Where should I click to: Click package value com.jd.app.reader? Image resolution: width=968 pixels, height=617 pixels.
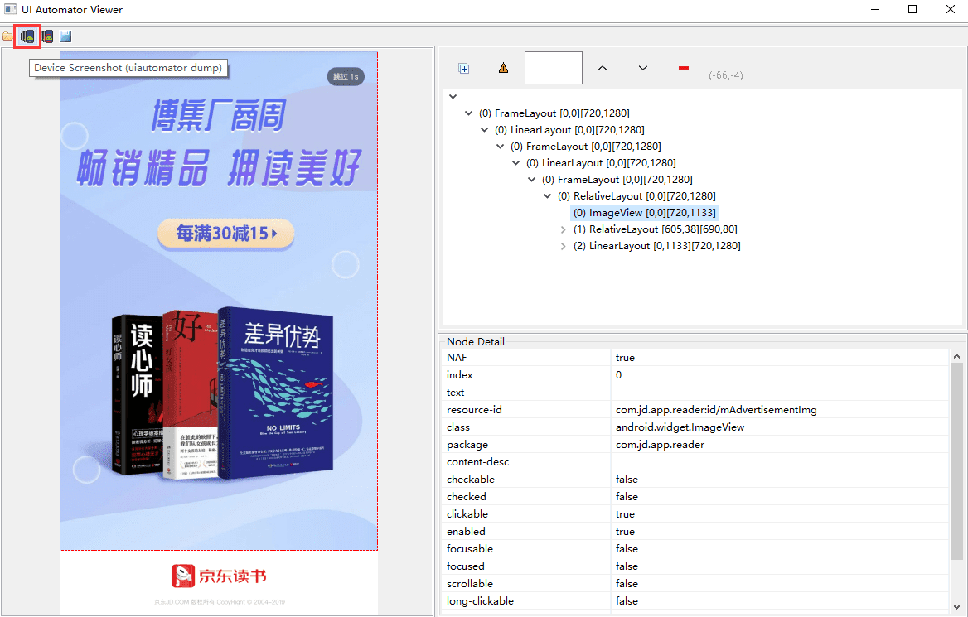(660, 444)
